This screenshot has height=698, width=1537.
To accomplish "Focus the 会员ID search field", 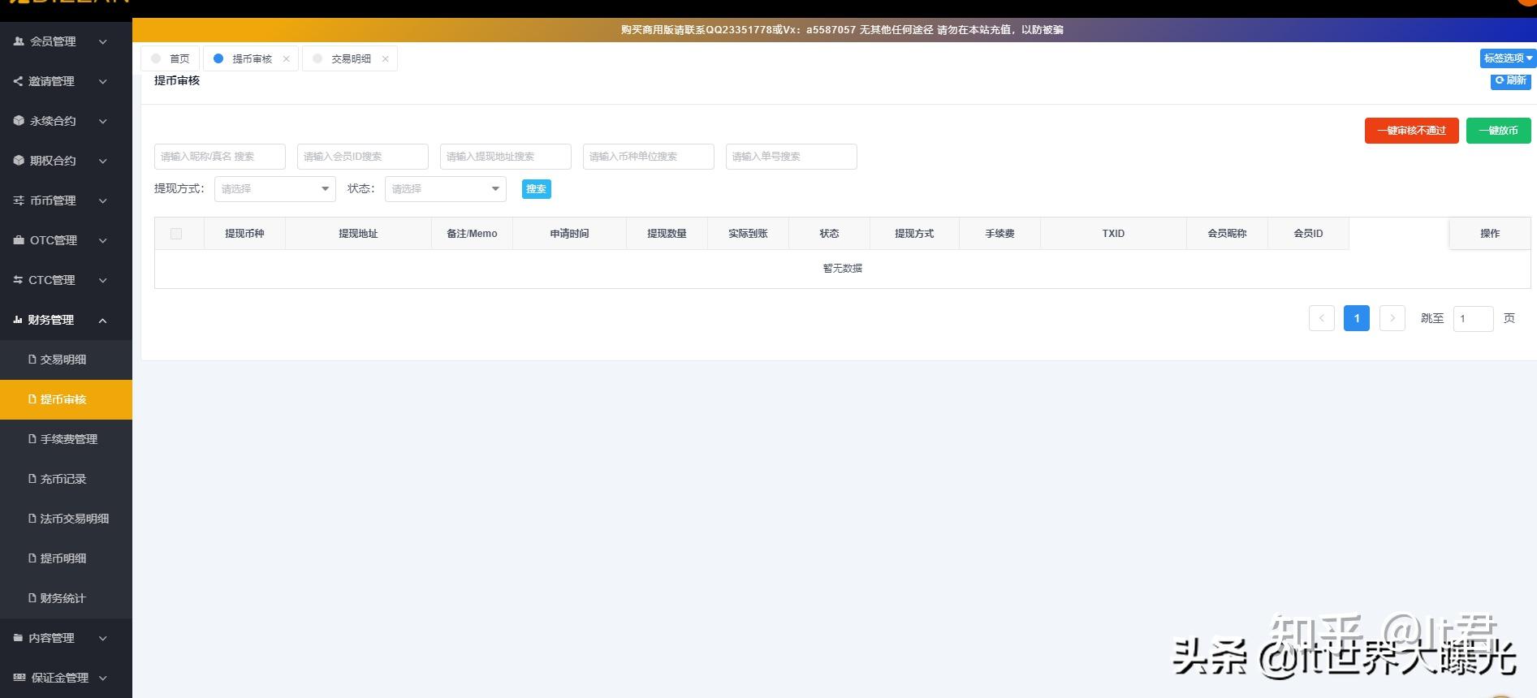I will coord(363,157).
